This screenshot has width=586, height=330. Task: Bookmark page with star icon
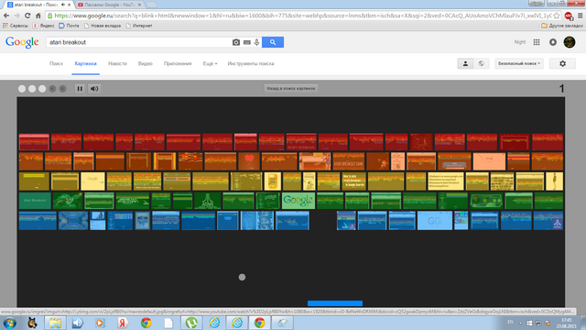click(x=557, y=16)
